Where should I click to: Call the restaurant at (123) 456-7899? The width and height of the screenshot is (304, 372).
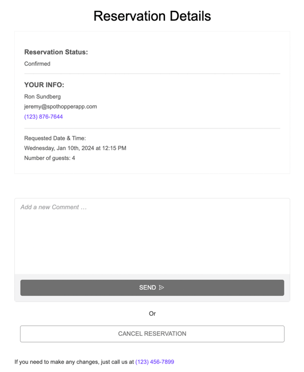click(x=155, y=362)
